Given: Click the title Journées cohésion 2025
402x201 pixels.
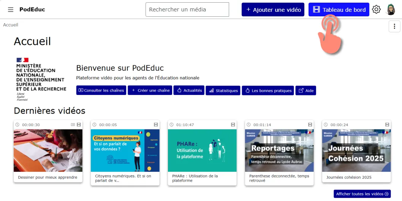Looking at the screenshot, I should [349, 177].
